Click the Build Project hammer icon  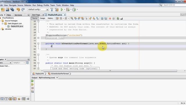(52, 10)
